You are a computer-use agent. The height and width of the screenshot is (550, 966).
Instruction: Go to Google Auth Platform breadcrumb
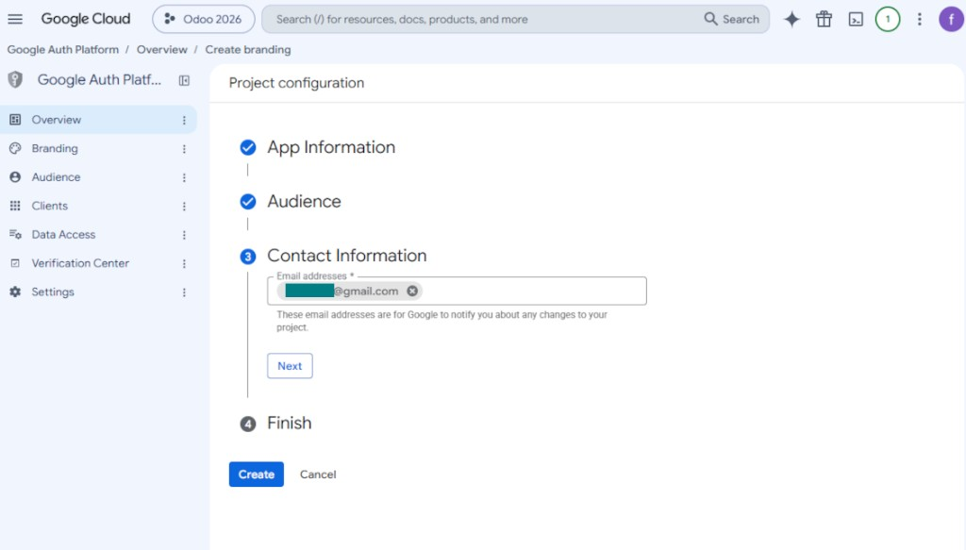click(x=63, y=49)
